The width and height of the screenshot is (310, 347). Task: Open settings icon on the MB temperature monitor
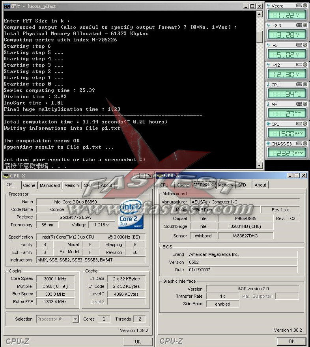pyautogui.click(x=299, y=104)
